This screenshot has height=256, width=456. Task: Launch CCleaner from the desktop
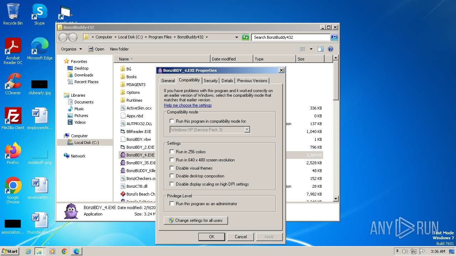(x=13, y=84)
